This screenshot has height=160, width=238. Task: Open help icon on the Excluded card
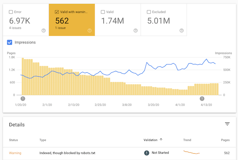tap(182, 30)
